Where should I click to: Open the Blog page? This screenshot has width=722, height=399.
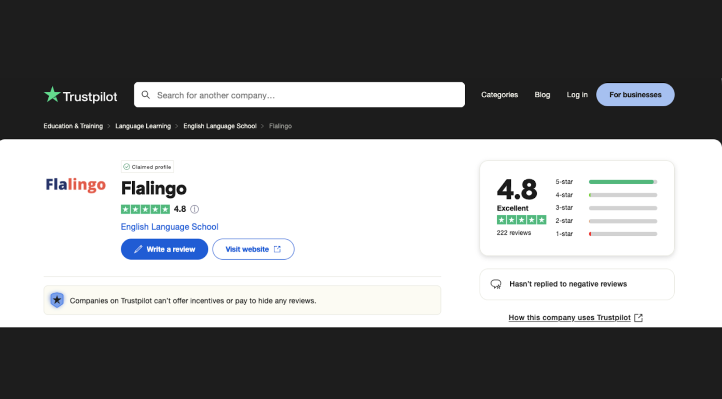point(543,95)
